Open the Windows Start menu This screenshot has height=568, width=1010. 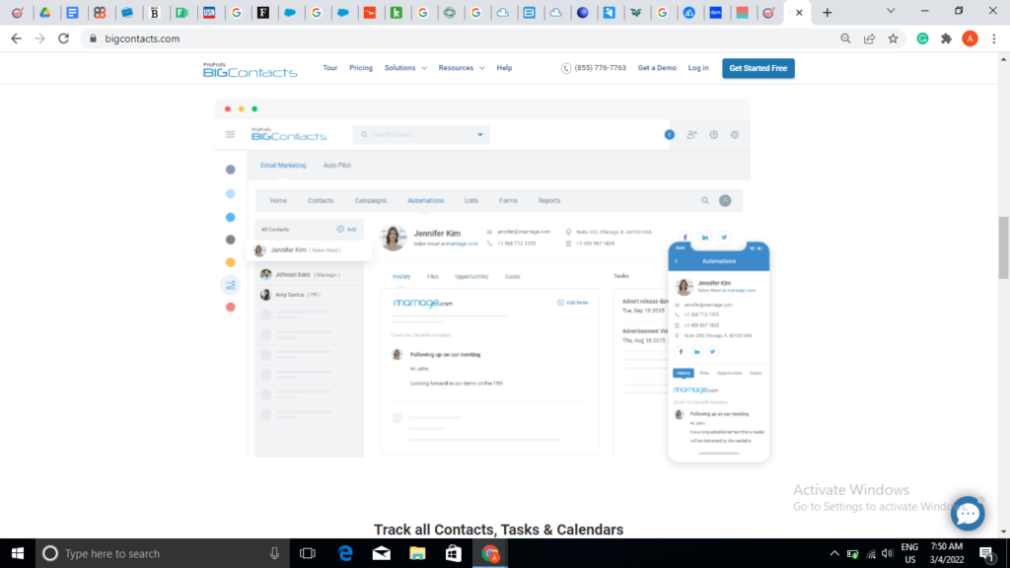[x=18, y=553]
